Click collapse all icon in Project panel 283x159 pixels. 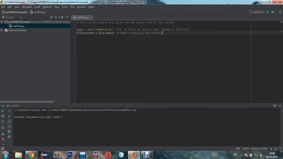pos(56,17)
